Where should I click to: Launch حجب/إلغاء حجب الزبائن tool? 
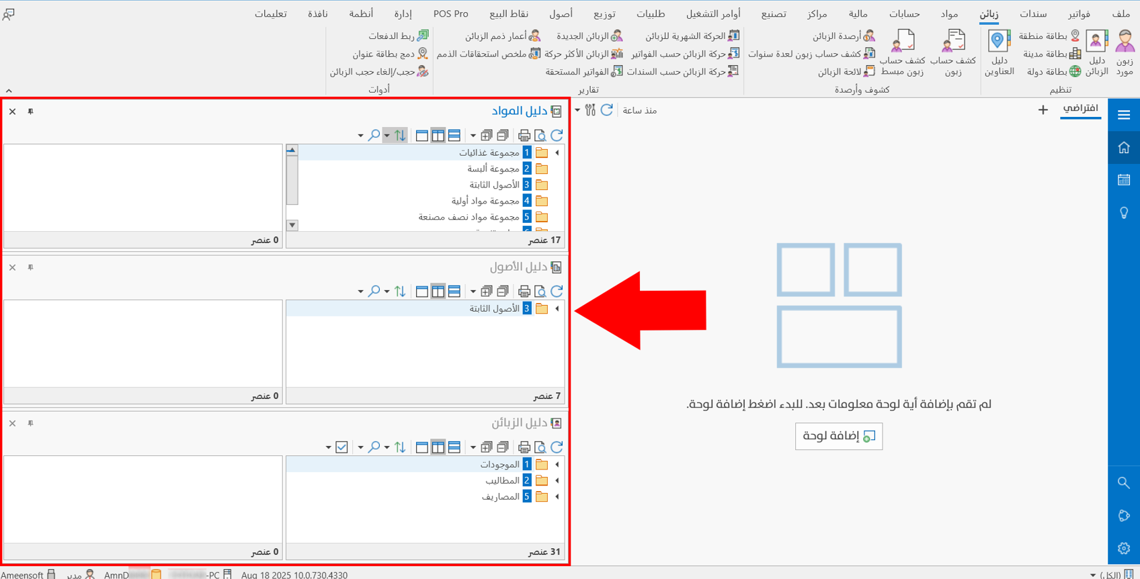pos(379,71)
